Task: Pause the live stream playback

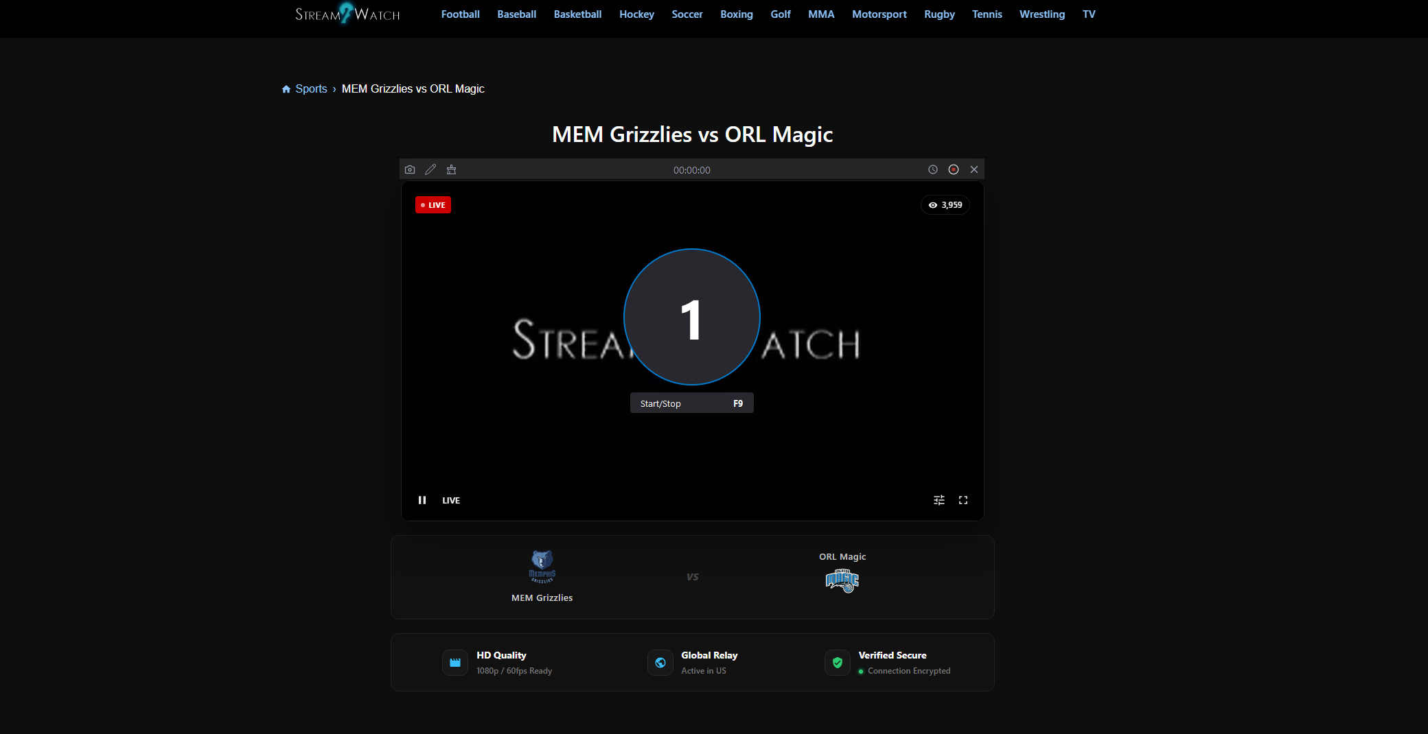Action: pos(422,500)
